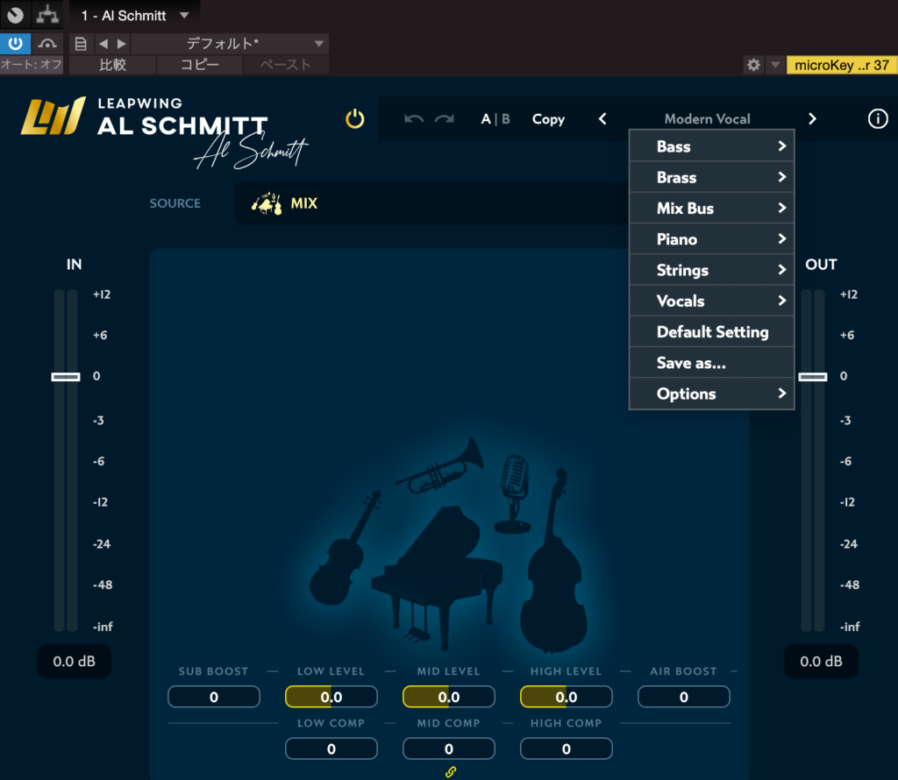This screenshot has height=780, width=898.
Task: Click the コピー button in host bar
Action: tap(200, 65)
